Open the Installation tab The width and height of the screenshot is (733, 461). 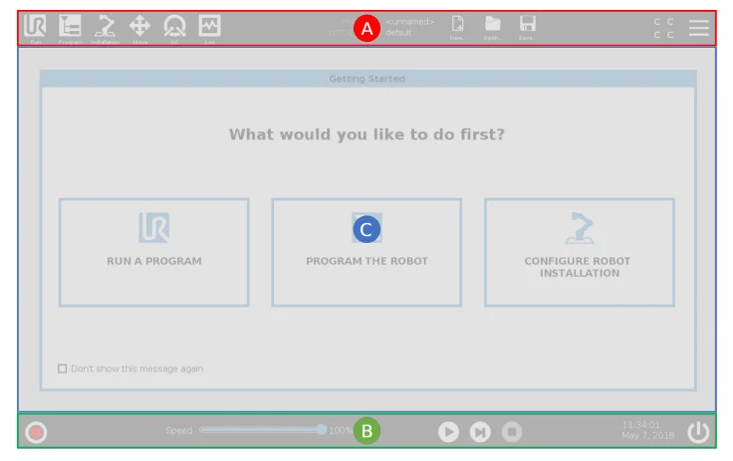point(105,28)
